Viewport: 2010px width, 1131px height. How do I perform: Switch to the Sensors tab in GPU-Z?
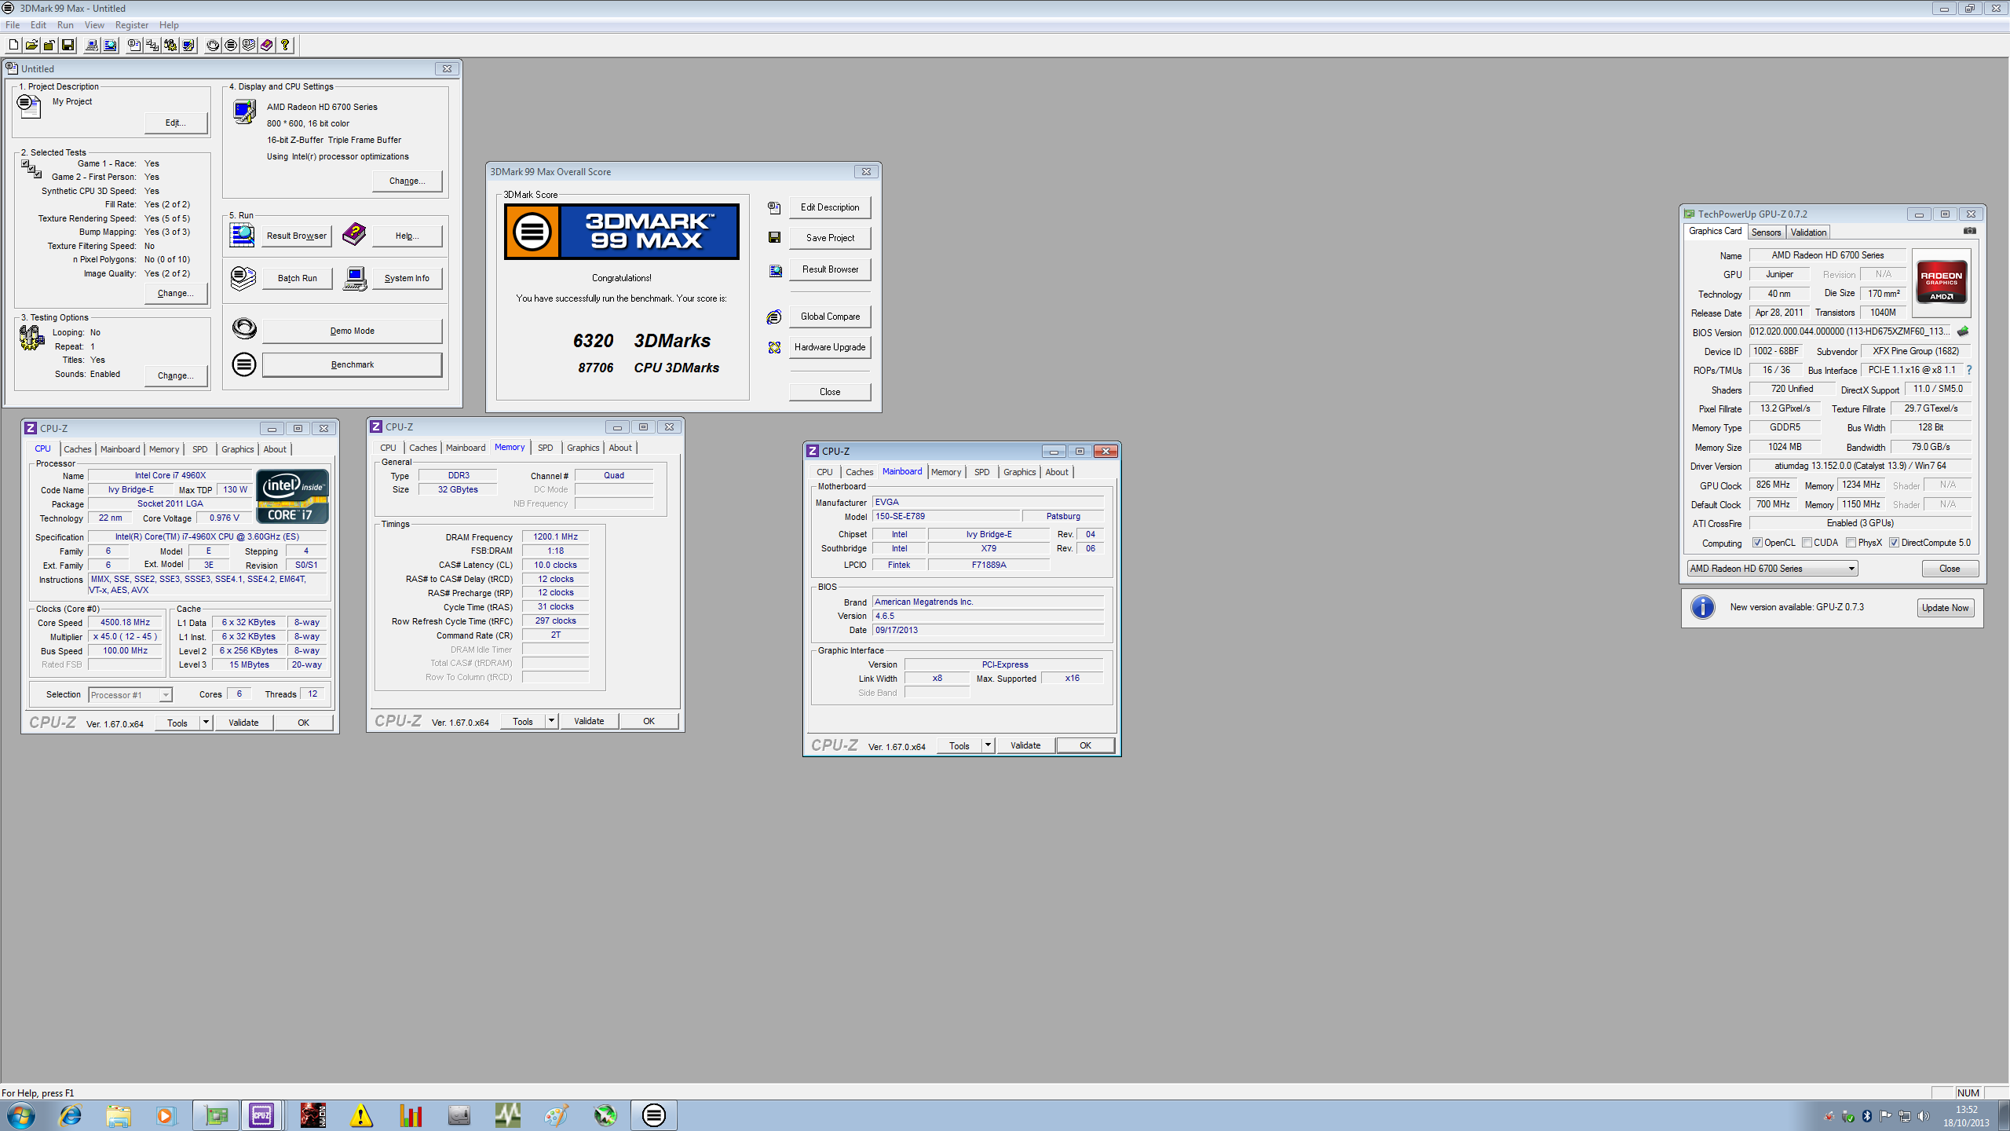[1766, 232]
